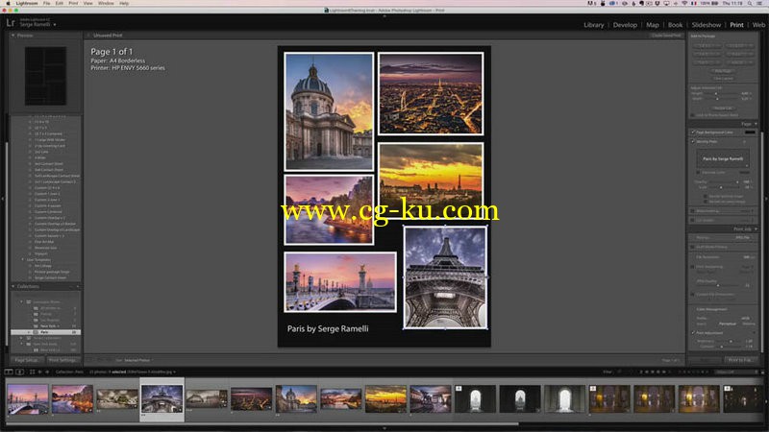
Task: Go back using filmstrip left arrow
Action: click(x=40, y=372)
